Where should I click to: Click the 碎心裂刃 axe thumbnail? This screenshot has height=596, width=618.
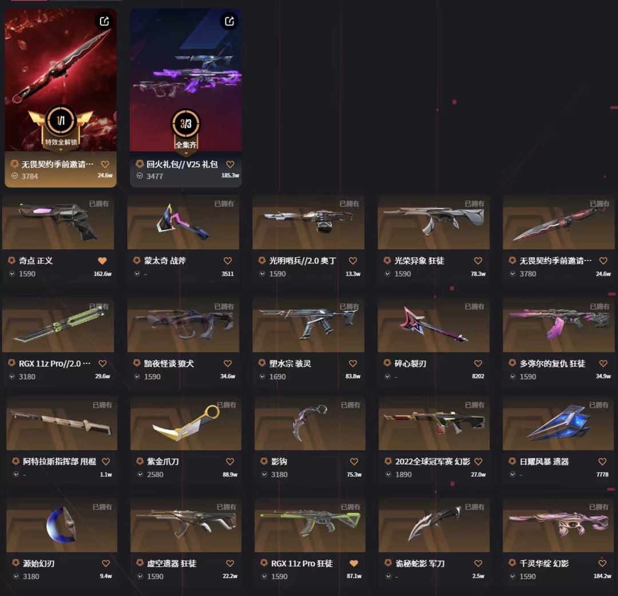pos(434,325)
